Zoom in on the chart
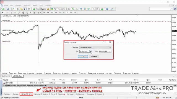Viewport: 177px width, 99px height. [81, 9]
